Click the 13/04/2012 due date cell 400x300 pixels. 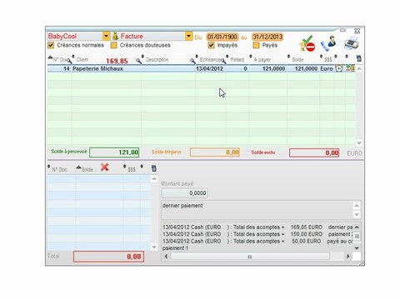(x=209, y=68)
